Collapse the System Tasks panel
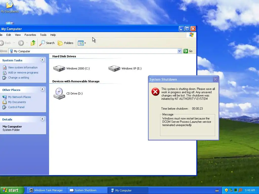 pos(42,60)
